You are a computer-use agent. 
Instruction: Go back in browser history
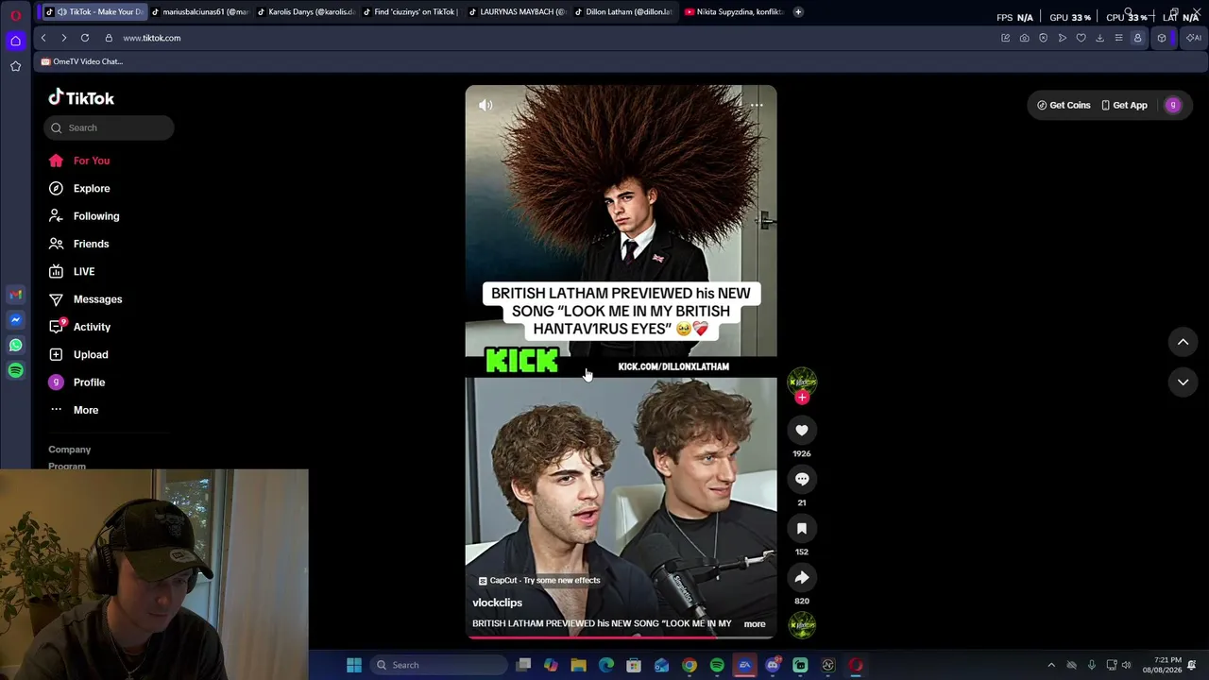[x=43, y=38]
